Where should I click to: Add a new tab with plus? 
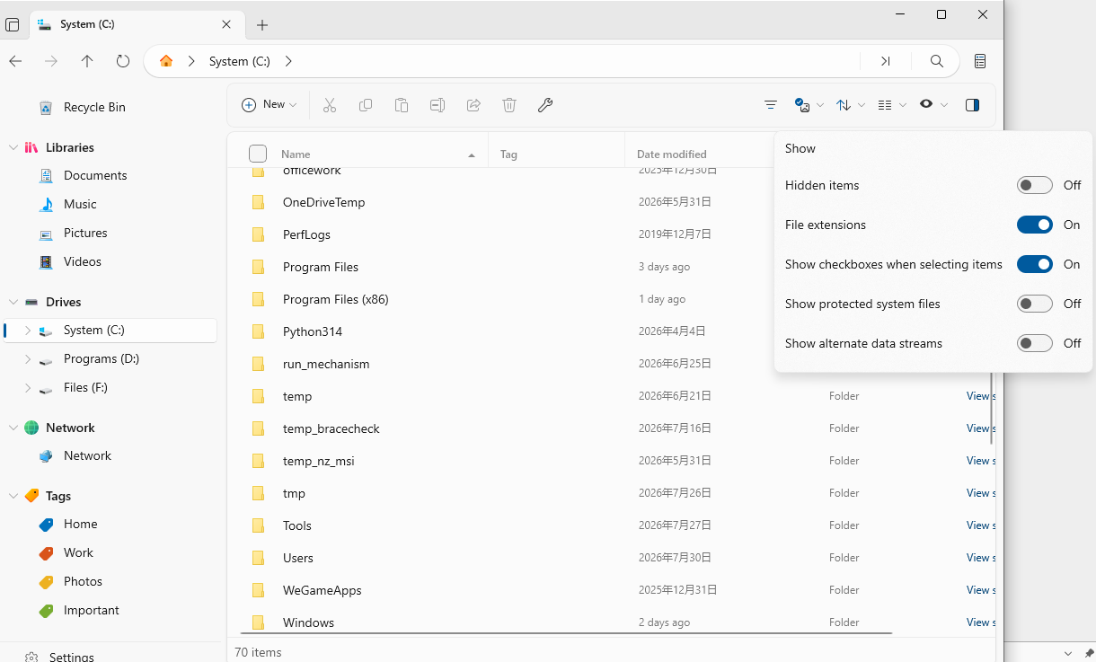click(262, 25)
